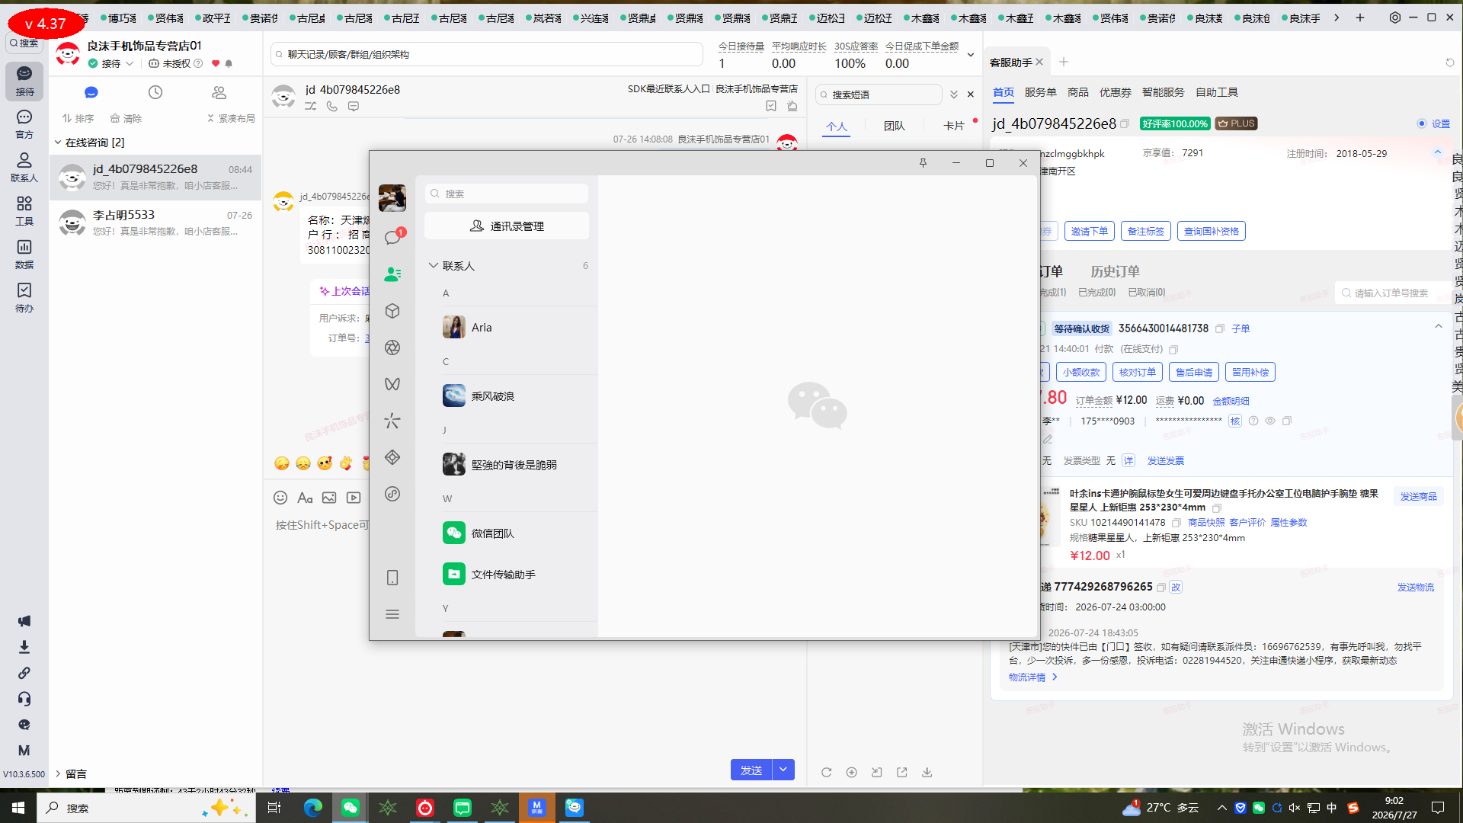Switch to 团队 quick-phrase tab

coord(895,126)
